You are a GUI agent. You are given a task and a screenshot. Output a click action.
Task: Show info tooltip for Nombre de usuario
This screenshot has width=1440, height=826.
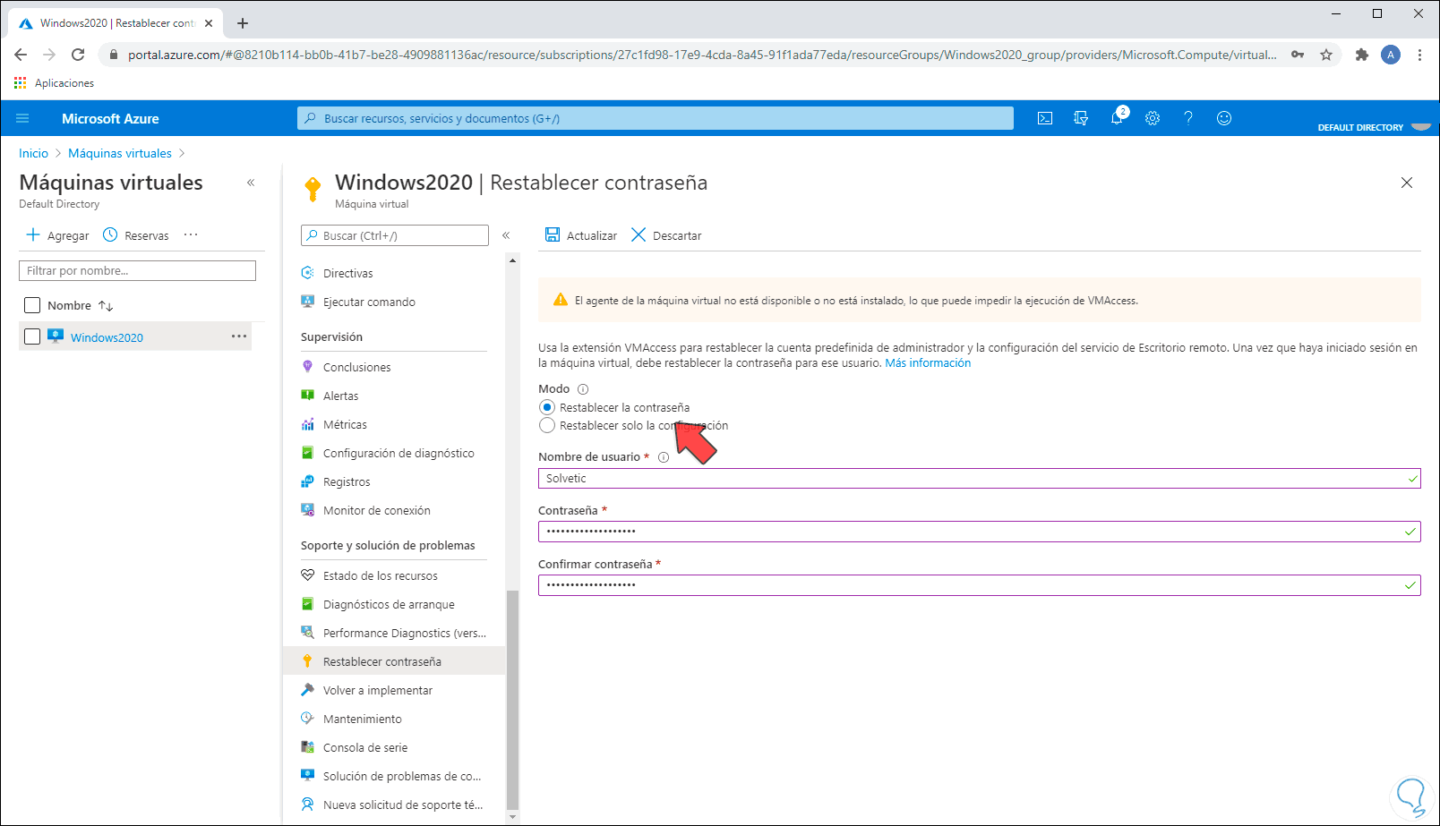tap(664, 457)
